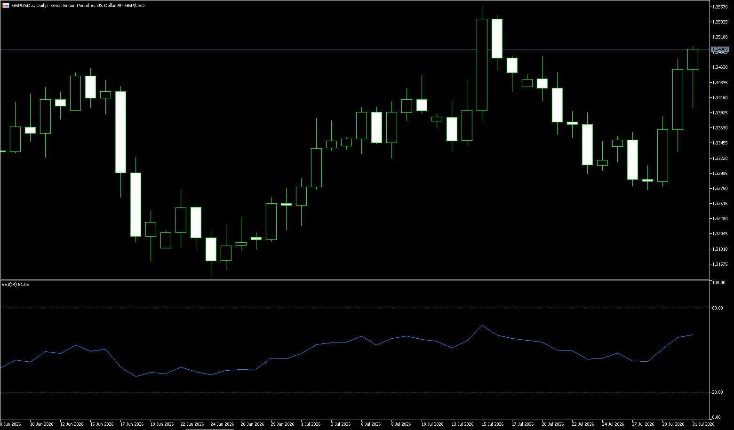Click the 1 Jul 2026 date axis label
The width and height of the screenshot is (734, 430).
pos(311,424)
